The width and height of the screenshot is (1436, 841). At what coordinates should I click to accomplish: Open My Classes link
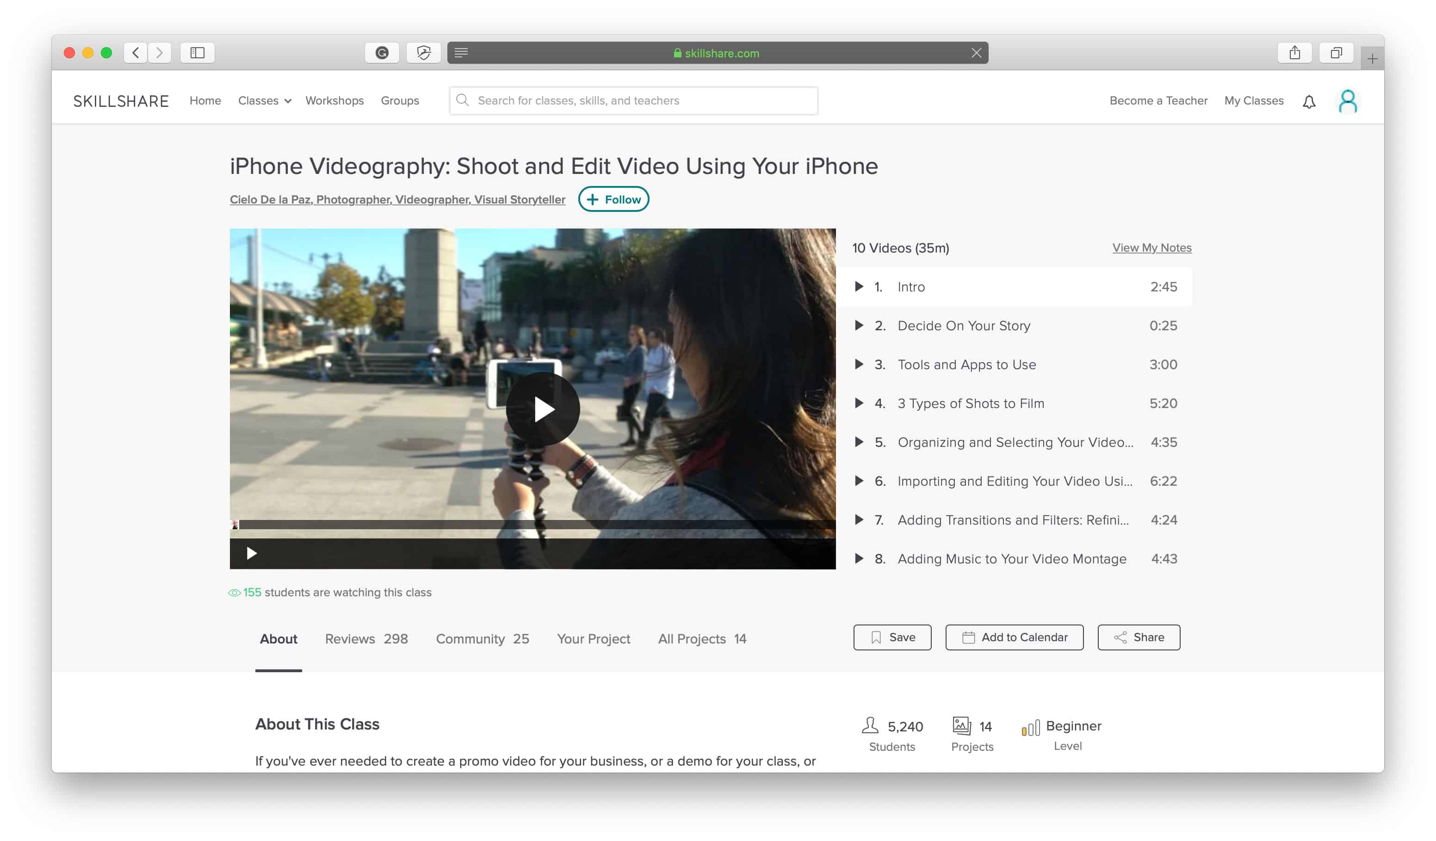1254,100
